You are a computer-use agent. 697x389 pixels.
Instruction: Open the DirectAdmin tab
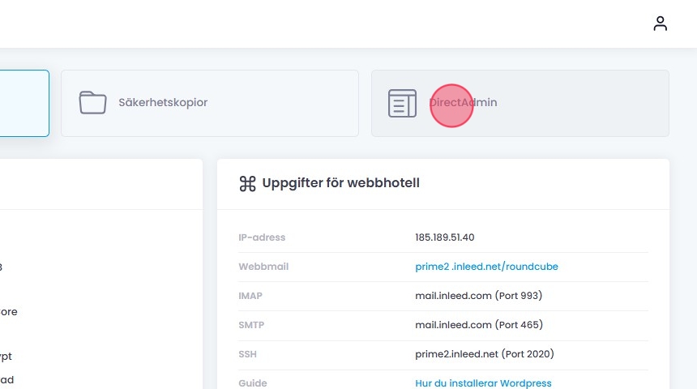pyautogui.click(x=520, y=103)
